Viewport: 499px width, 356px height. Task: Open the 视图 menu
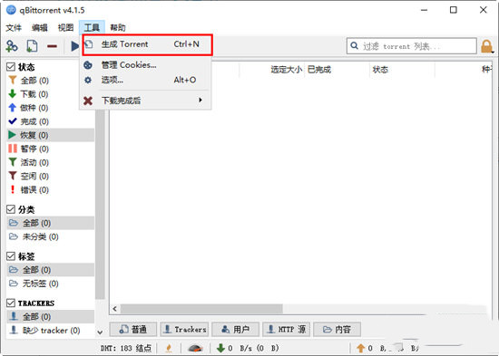coord(66,28)
